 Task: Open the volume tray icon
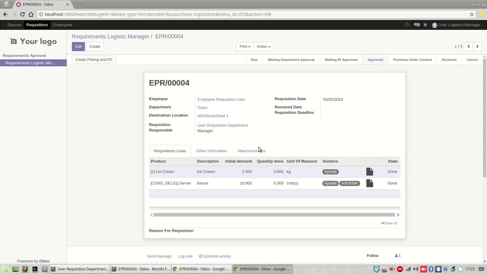coord(415,269)
